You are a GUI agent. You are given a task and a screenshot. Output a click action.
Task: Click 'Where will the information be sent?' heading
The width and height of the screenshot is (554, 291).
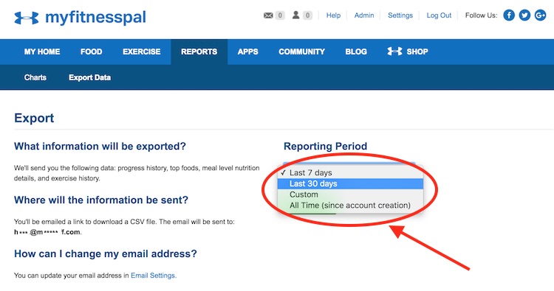[x=101, y=200]
